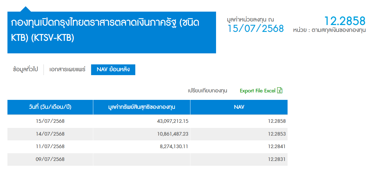Click NAV value 12.2831

point(277,159)
